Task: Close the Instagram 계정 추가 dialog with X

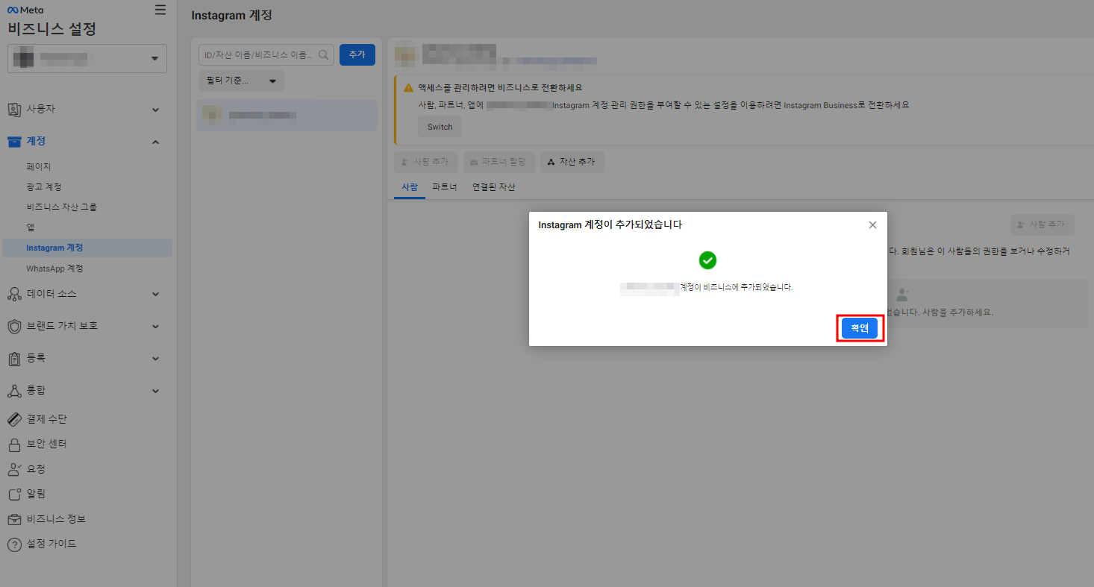Action: click(872, 225)
